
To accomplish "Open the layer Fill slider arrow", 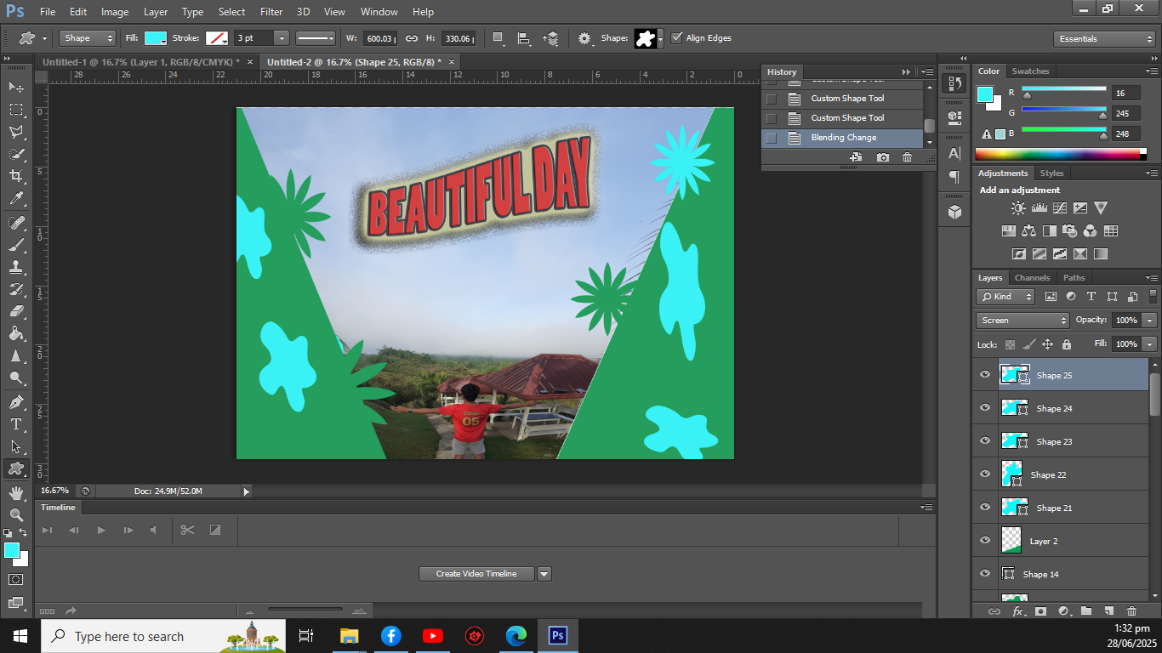I will [x=1150, y=344].
